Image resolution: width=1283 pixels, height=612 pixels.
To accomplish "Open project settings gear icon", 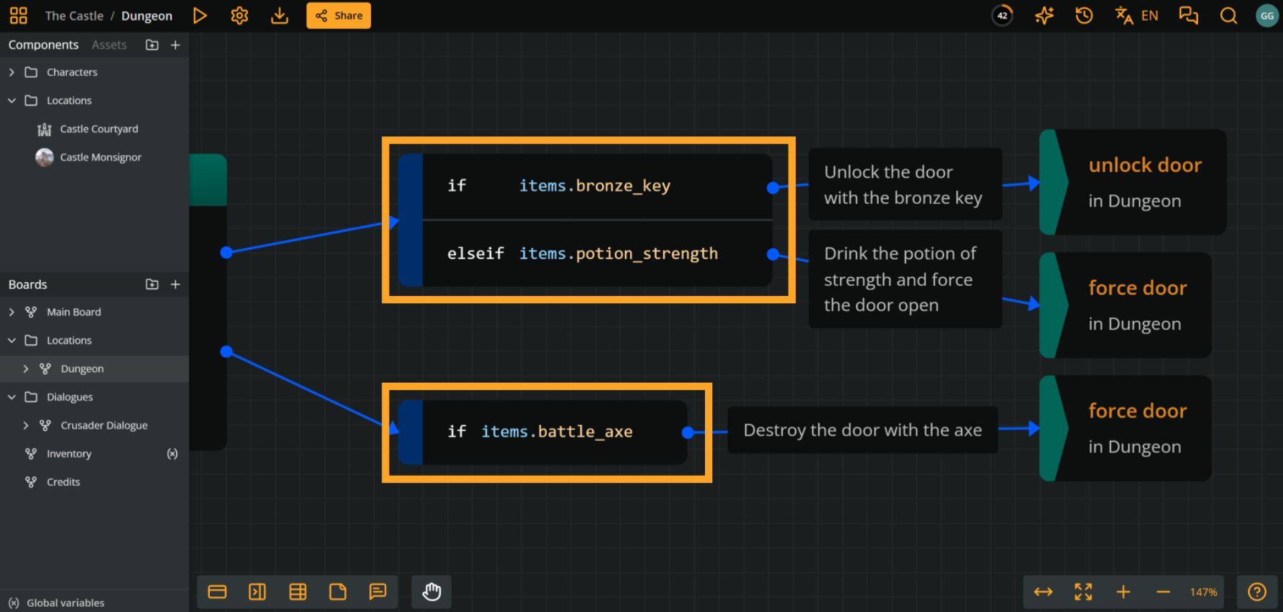I will pyautogui.click(x=239, y=15).
